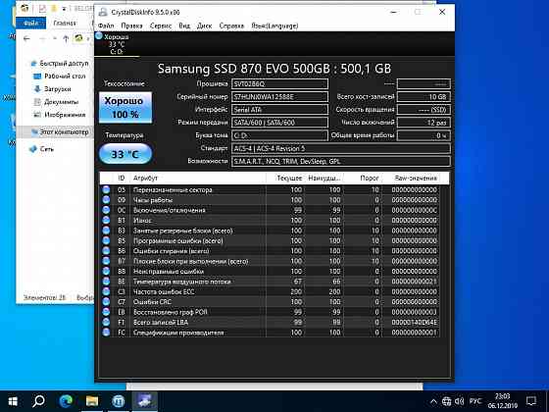The width and height of the screenshot is (549, 412).
Task: Click the Explorer up arrow
Action: click(66, 38)
